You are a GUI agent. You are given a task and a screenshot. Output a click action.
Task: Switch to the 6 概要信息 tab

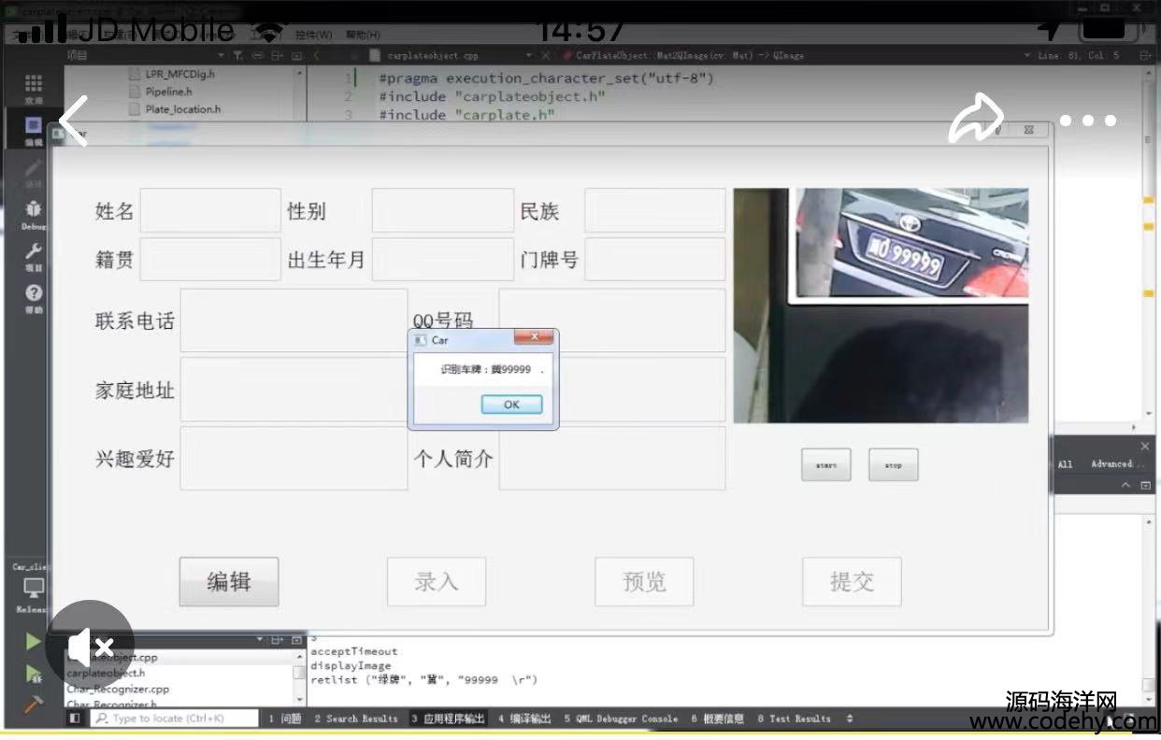click(x=718, y=719)
